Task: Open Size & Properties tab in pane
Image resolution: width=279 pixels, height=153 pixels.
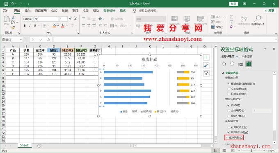Action: (x=240, y=64)
